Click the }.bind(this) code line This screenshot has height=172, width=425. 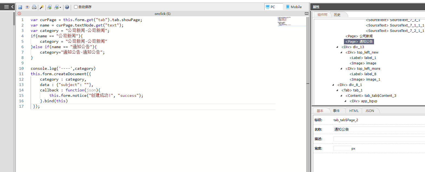pos(54,101)
